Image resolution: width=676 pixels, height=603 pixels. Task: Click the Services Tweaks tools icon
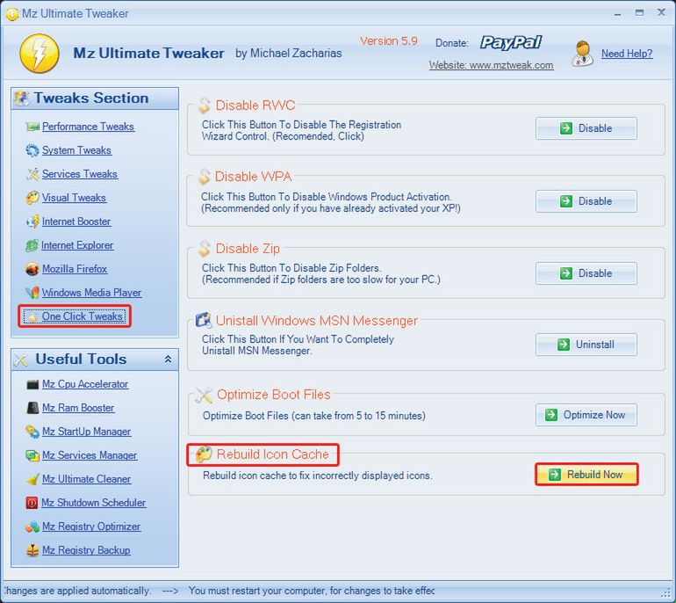tap(32, 174)
